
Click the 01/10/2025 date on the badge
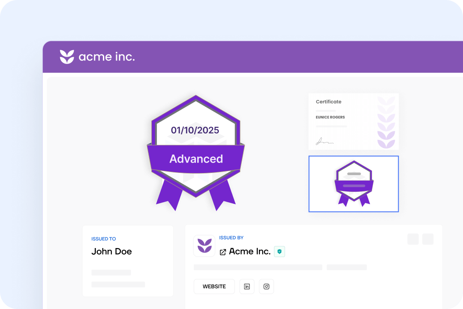click(195, 130)
